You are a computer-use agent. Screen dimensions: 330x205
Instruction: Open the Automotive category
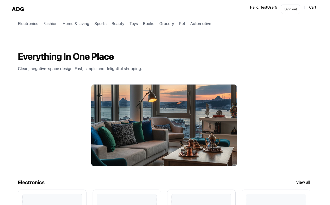(201, 24)
